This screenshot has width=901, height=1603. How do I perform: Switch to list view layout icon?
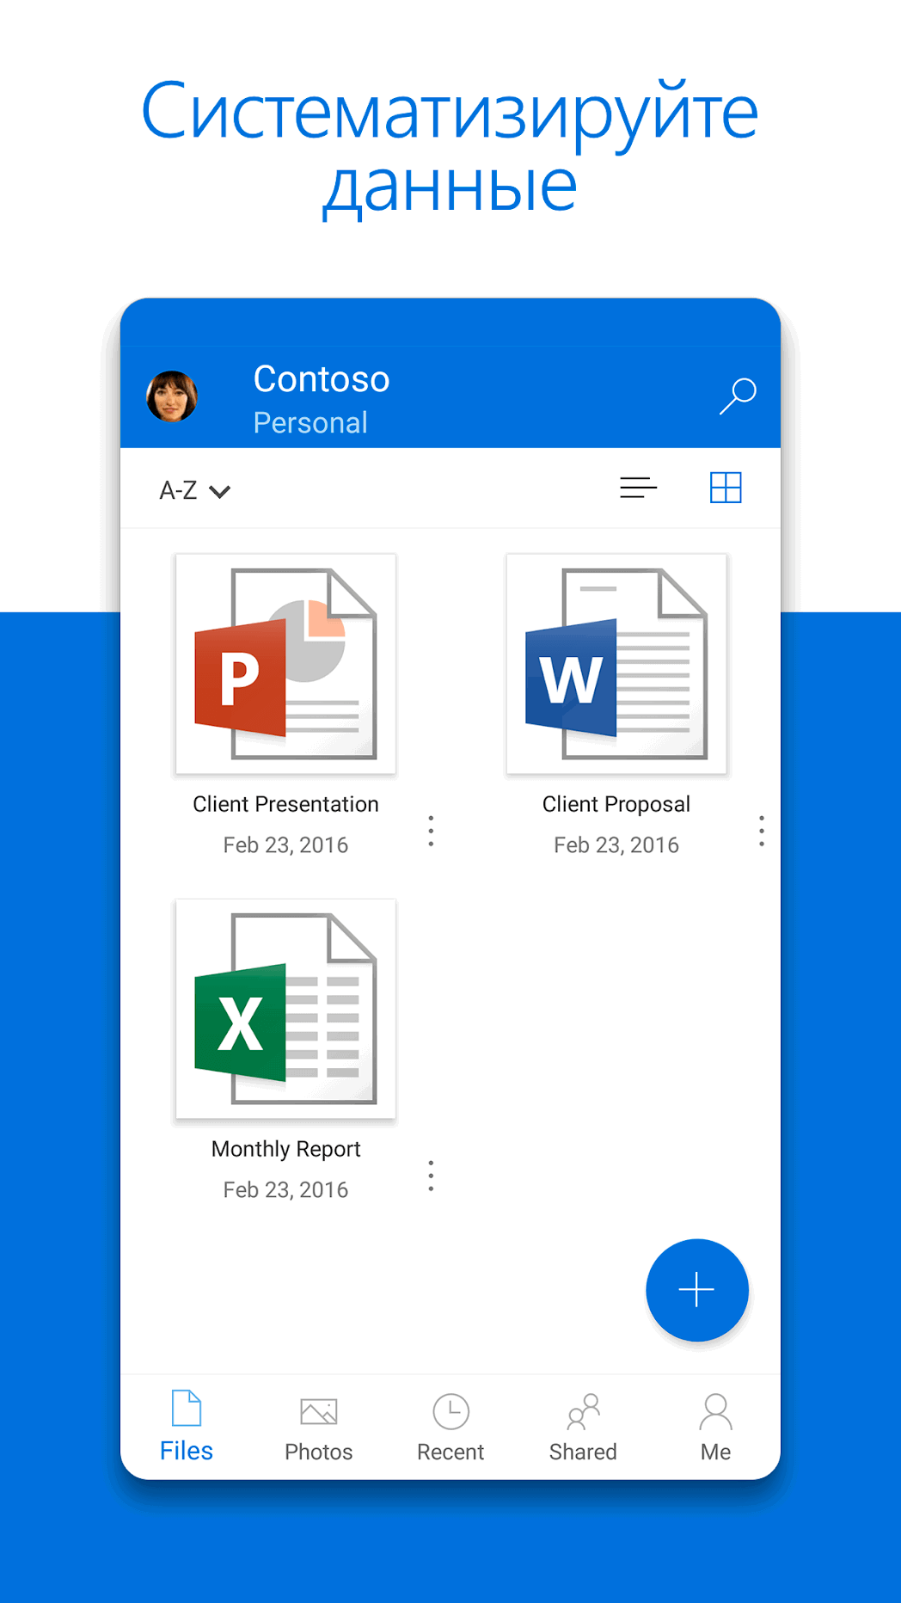pos(638,488)
